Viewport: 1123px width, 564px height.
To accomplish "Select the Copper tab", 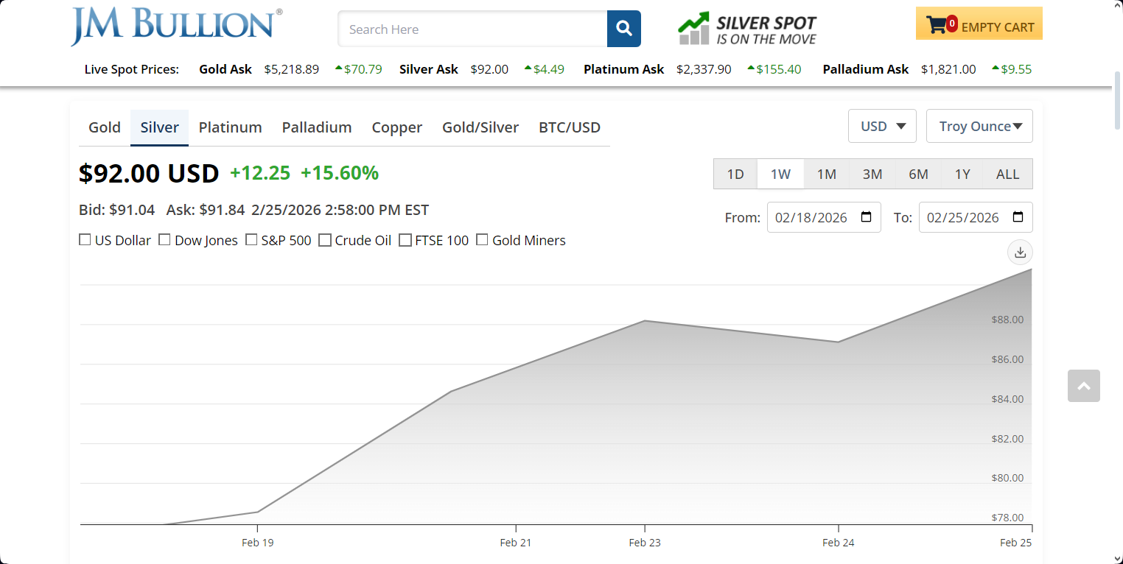I will [397, 127].
